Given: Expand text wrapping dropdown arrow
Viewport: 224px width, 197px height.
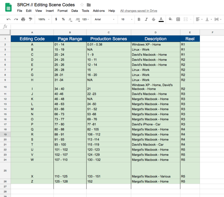Looking at the screenshot, I should 221,19.
